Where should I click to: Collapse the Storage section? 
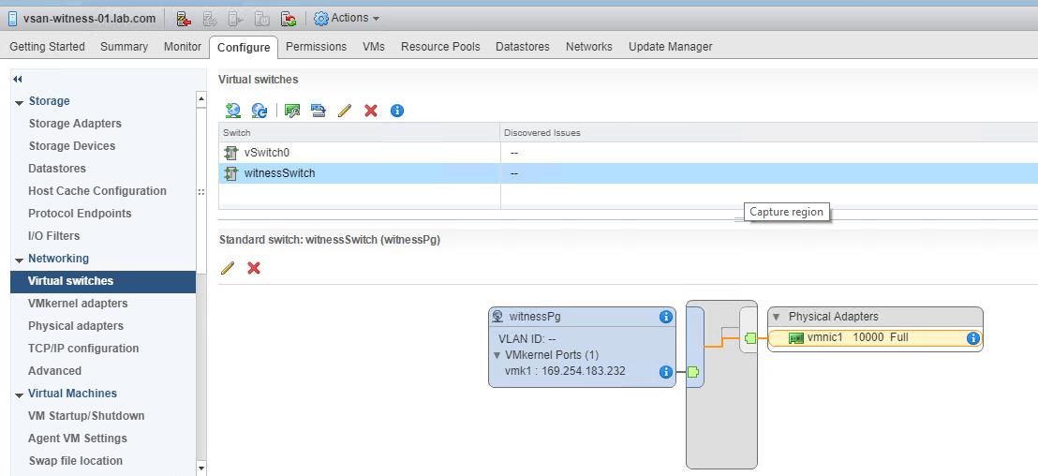coord(19,103)
